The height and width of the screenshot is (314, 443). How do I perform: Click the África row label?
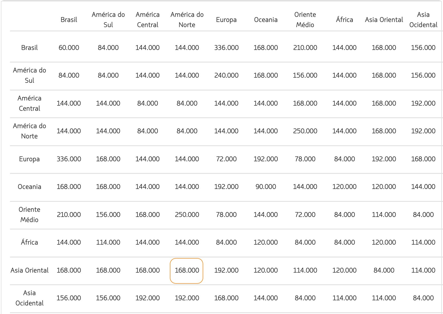pos(29,242)
